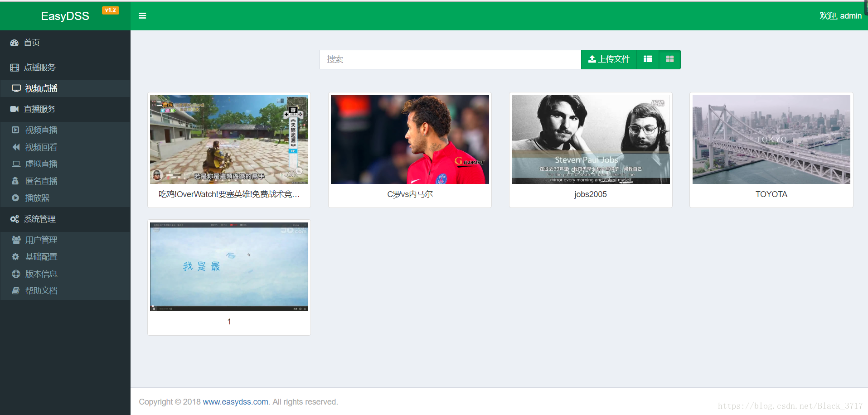
Task: Click the jobs2005 title text
Action: tap(591, 194)
